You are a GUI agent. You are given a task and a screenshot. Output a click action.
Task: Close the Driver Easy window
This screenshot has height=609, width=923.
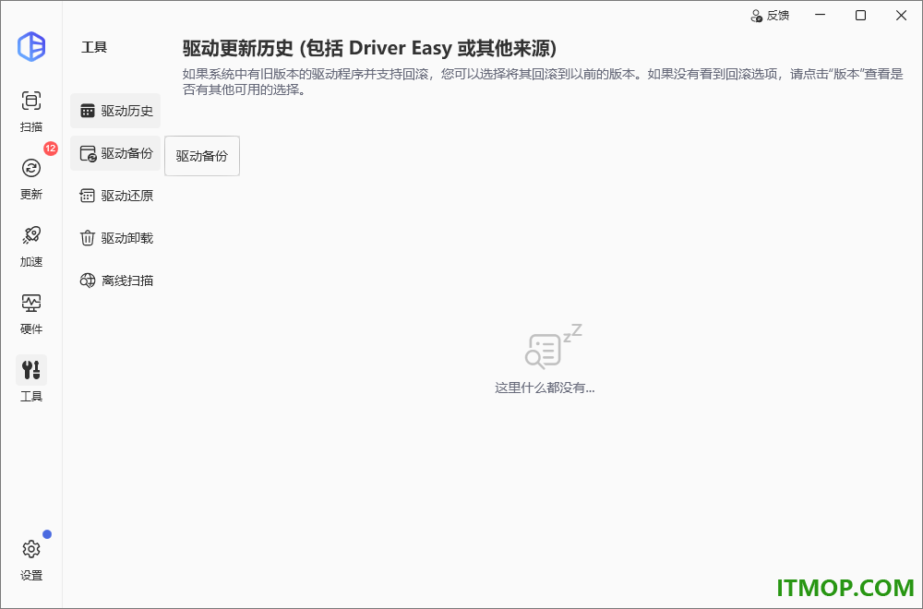point(901,16)
